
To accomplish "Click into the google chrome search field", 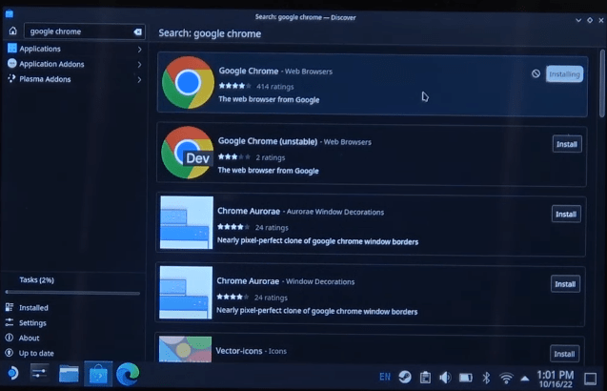I will point(76,31).
